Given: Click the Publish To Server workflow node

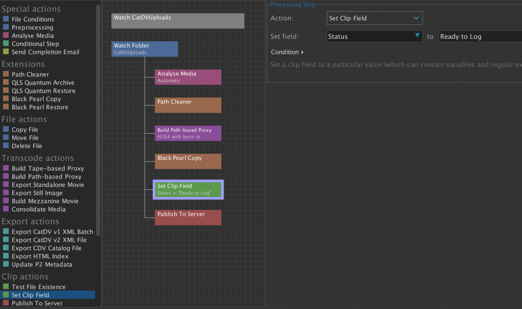Looking at the screenshot, I should pyautogui.click(x=188, y=217).
